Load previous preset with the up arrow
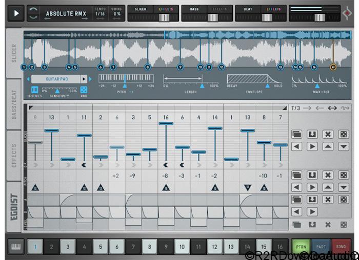The width and height of the screenshot is (359, 260). (33, 9)
